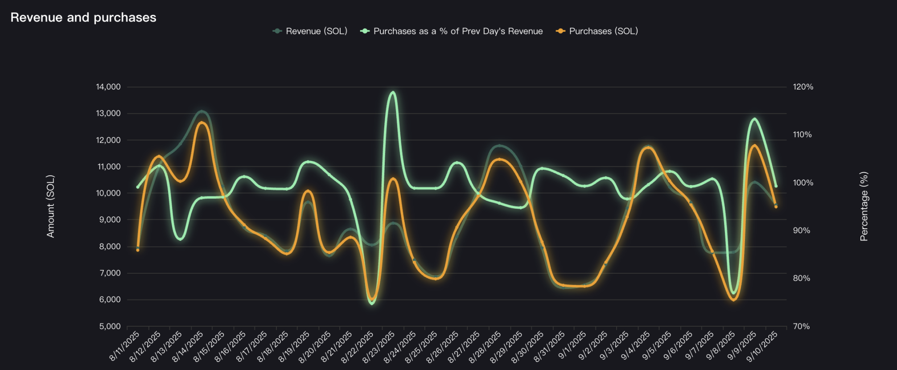
Task: Click the Revenue and purchases chart title
Action: point(83,17)
